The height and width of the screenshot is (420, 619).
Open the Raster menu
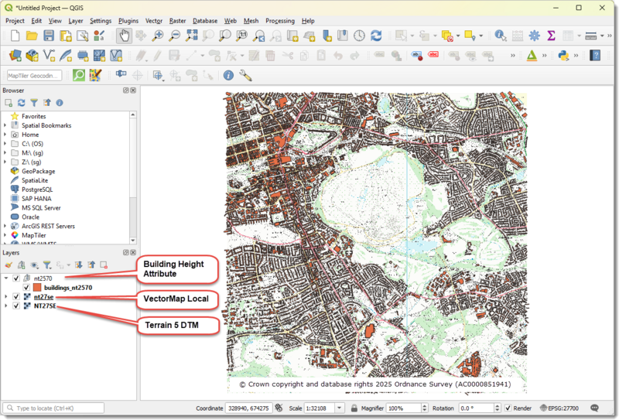[x=177, y=21]
